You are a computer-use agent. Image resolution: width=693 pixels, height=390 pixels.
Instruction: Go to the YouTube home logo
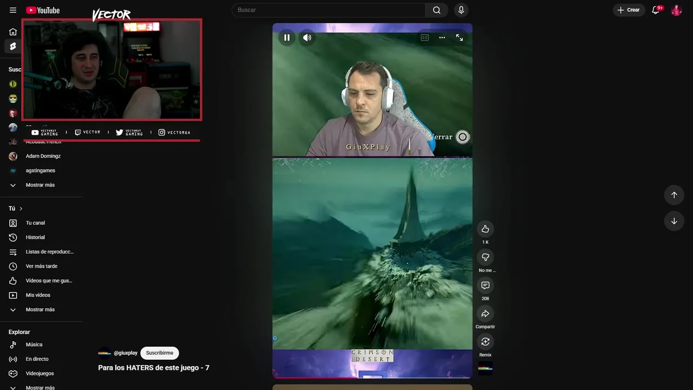click(43, 10)
